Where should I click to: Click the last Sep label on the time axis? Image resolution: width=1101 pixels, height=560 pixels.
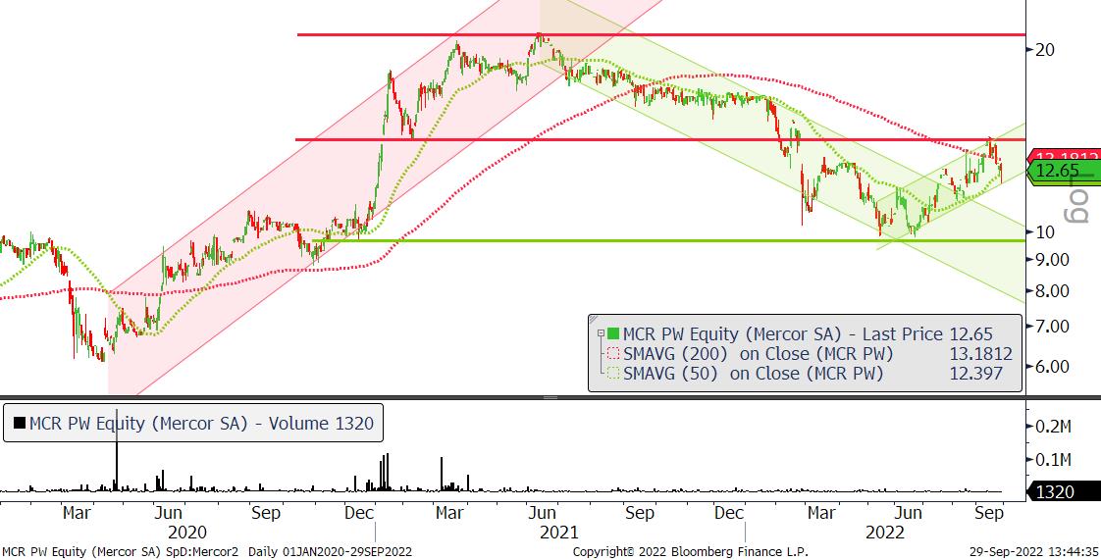[x=989, y=513]
